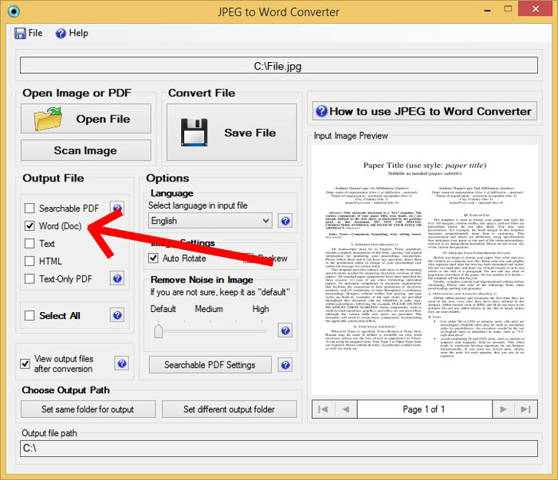This screenshot has width=558, height=480.
Task: Open the Help menu
Action: (72, 33)
